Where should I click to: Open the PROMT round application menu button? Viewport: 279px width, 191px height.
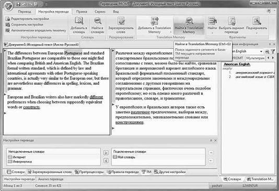pos(8,6)
